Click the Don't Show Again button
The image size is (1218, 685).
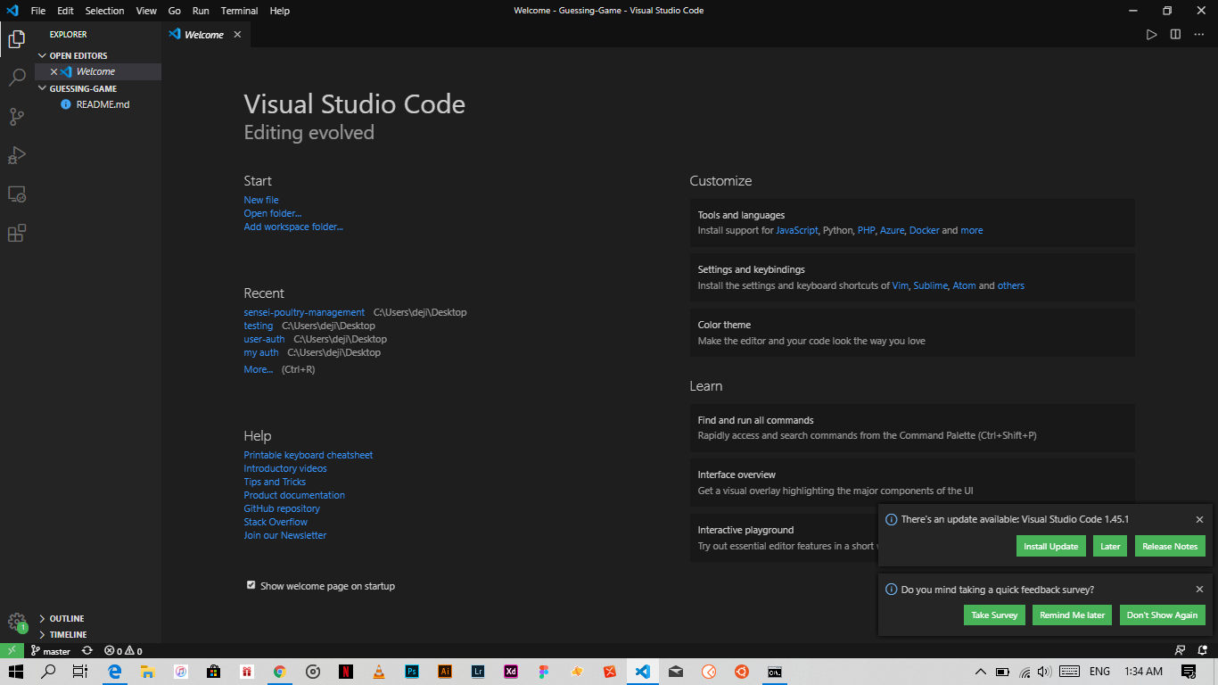(1162, 615)
